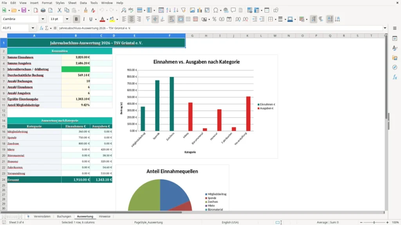Toggle Underline formatting
401x225 pixels.
click(x=90, y=19)
